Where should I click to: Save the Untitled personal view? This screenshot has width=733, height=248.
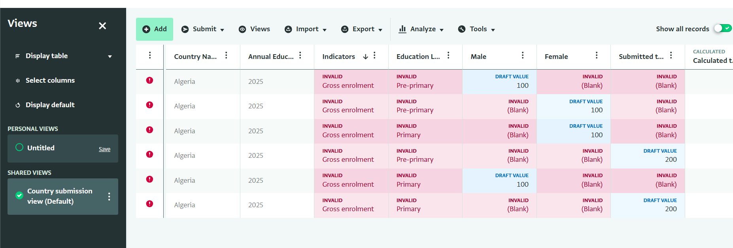(x=104, y=149)
